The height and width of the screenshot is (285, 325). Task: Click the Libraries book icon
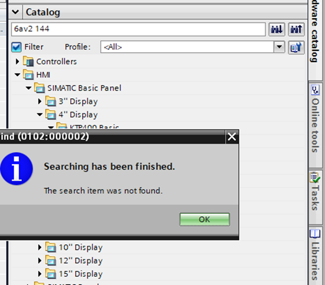[x=315, y=234]
